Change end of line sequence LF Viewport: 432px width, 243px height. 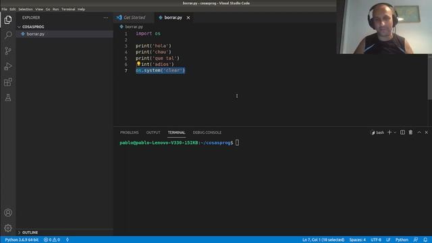click(x=388, y=240)
